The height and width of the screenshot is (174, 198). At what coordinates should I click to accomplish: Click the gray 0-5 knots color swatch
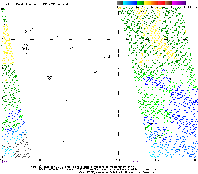click(x=120, y=3)
